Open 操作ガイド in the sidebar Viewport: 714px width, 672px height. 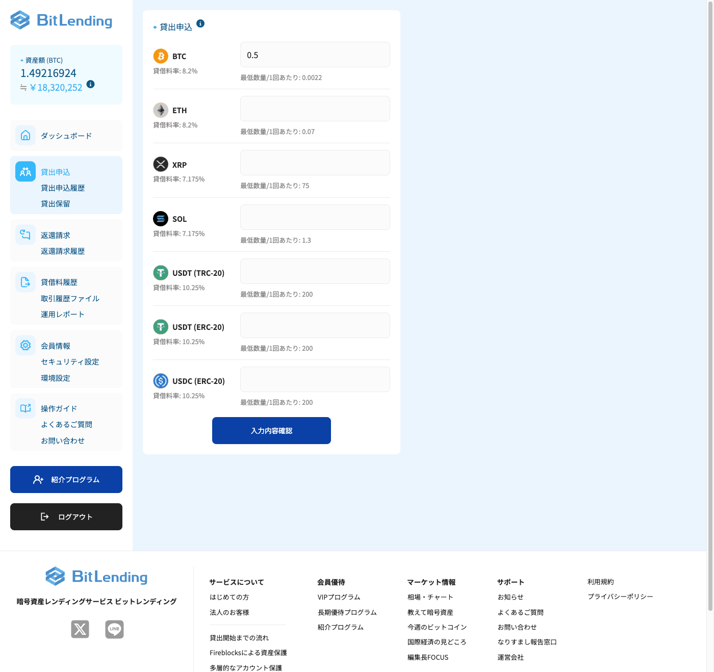pyautogui.click(x=59, y=409)
